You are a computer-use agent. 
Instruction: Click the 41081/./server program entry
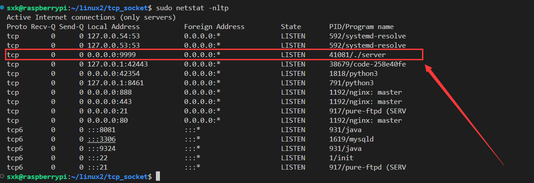(357, 54)
